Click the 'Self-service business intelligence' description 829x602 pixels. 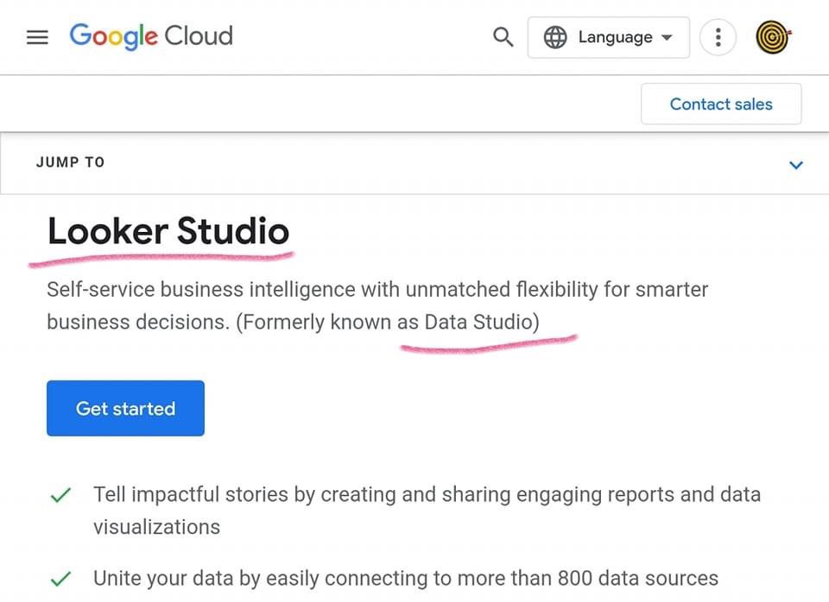[377, 306]
